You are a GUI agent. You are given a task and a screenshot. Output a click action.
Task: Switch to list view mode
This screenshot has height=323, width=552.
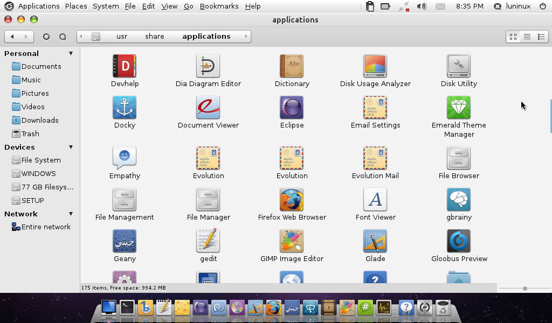[x=527, y=37]
